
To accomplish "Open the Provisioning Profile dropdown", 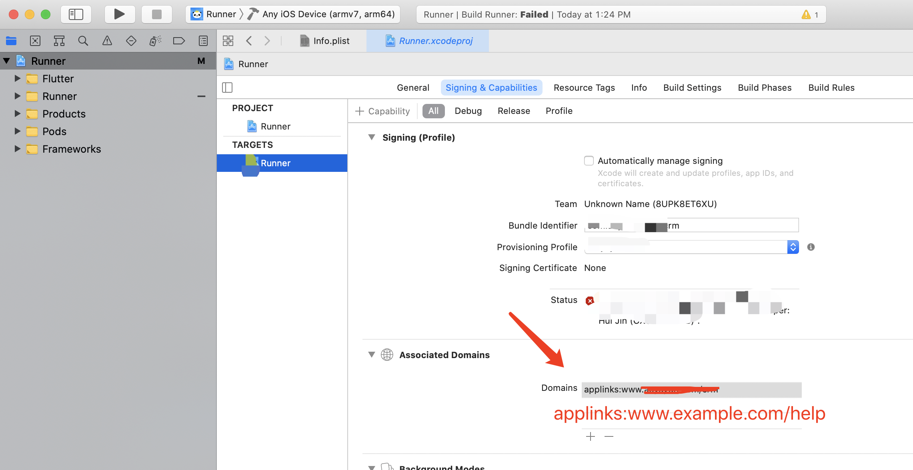I will [x=793, y=247].
